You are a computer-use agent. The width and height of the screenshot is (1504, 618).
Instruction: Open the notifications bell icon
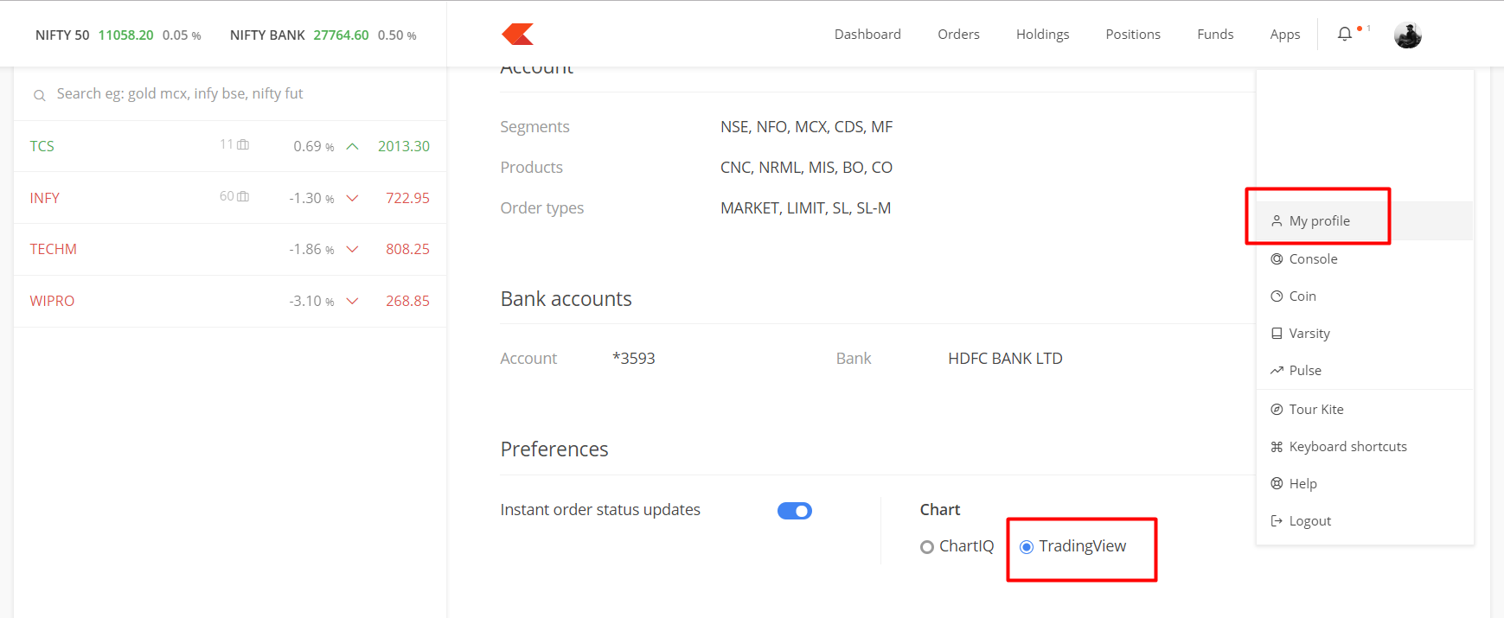click(x=1344, y=34)
